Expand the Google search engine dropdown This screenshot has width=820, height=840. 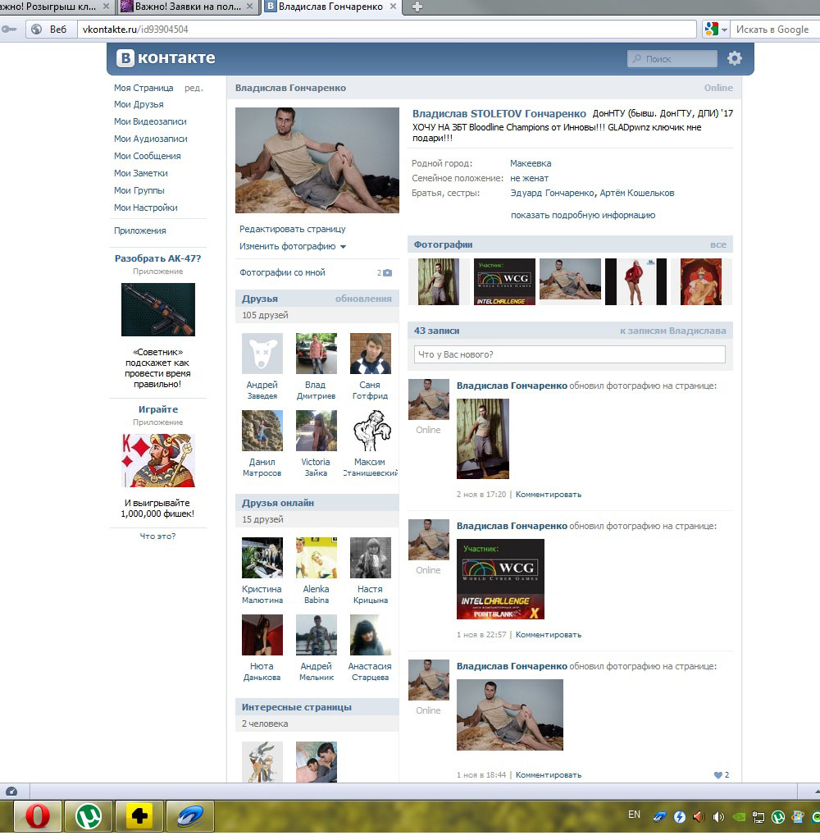tap(724, 30)
